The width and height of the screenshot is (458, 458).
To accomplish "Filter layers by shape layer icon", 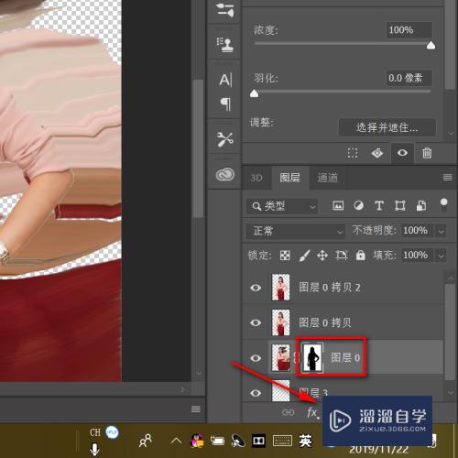I will pos(400,205).
